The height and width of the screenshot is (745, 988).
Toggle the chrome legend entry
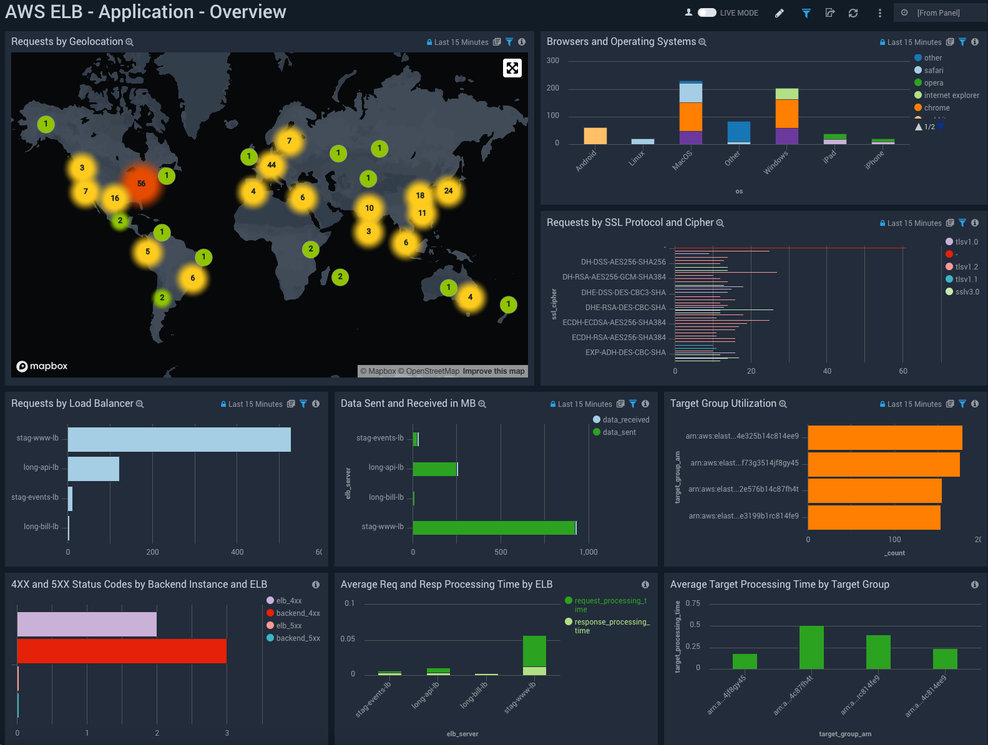(936, 108)
